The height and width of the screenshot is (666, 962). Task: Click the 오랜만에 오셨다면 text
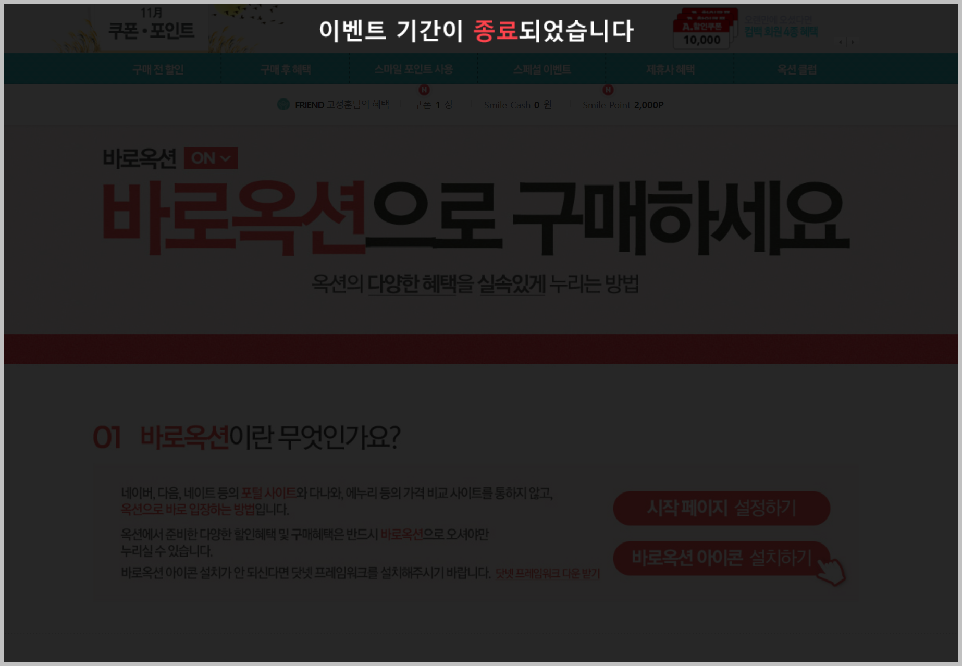pyautogui.click(x=778, y=19)
